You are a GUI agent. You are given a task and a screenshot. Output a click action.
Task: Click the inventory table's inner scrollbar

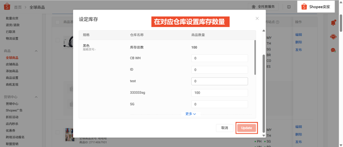point(255,57)
